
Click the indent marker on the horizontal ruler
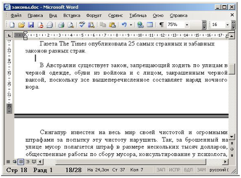tap(25, 36)
